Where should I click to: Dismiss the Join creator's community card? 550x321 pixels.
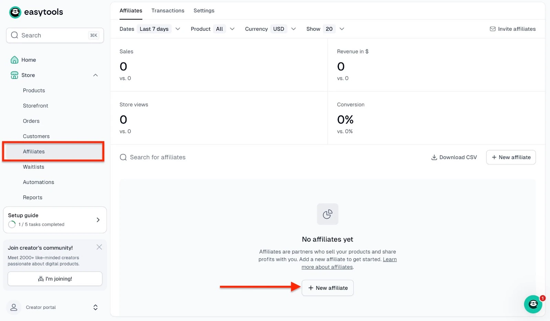(99, 247)
